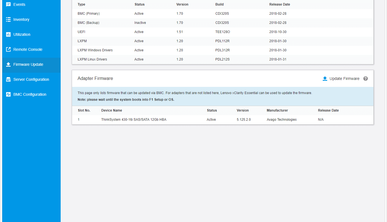Select the BMC (Primary) row text
The width and height of the screenshot is (387, 222).
(x=89, y=14)
